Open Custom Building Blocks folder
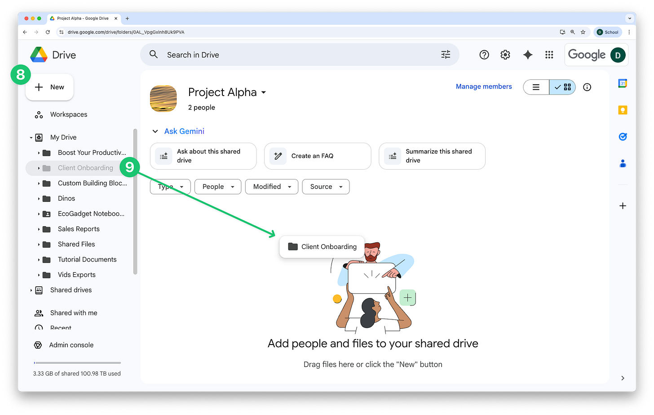 (93, 183)
